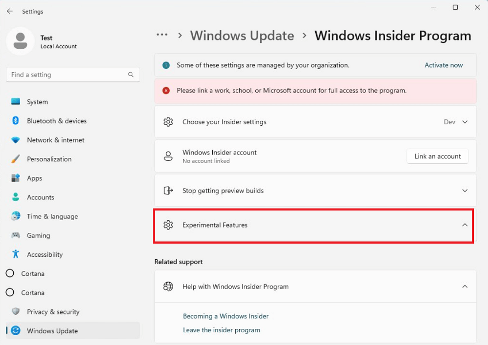Screen dimensions: 488x345
Task: Go back using the arrow beside Settings
Action: [x=10, y=11]
